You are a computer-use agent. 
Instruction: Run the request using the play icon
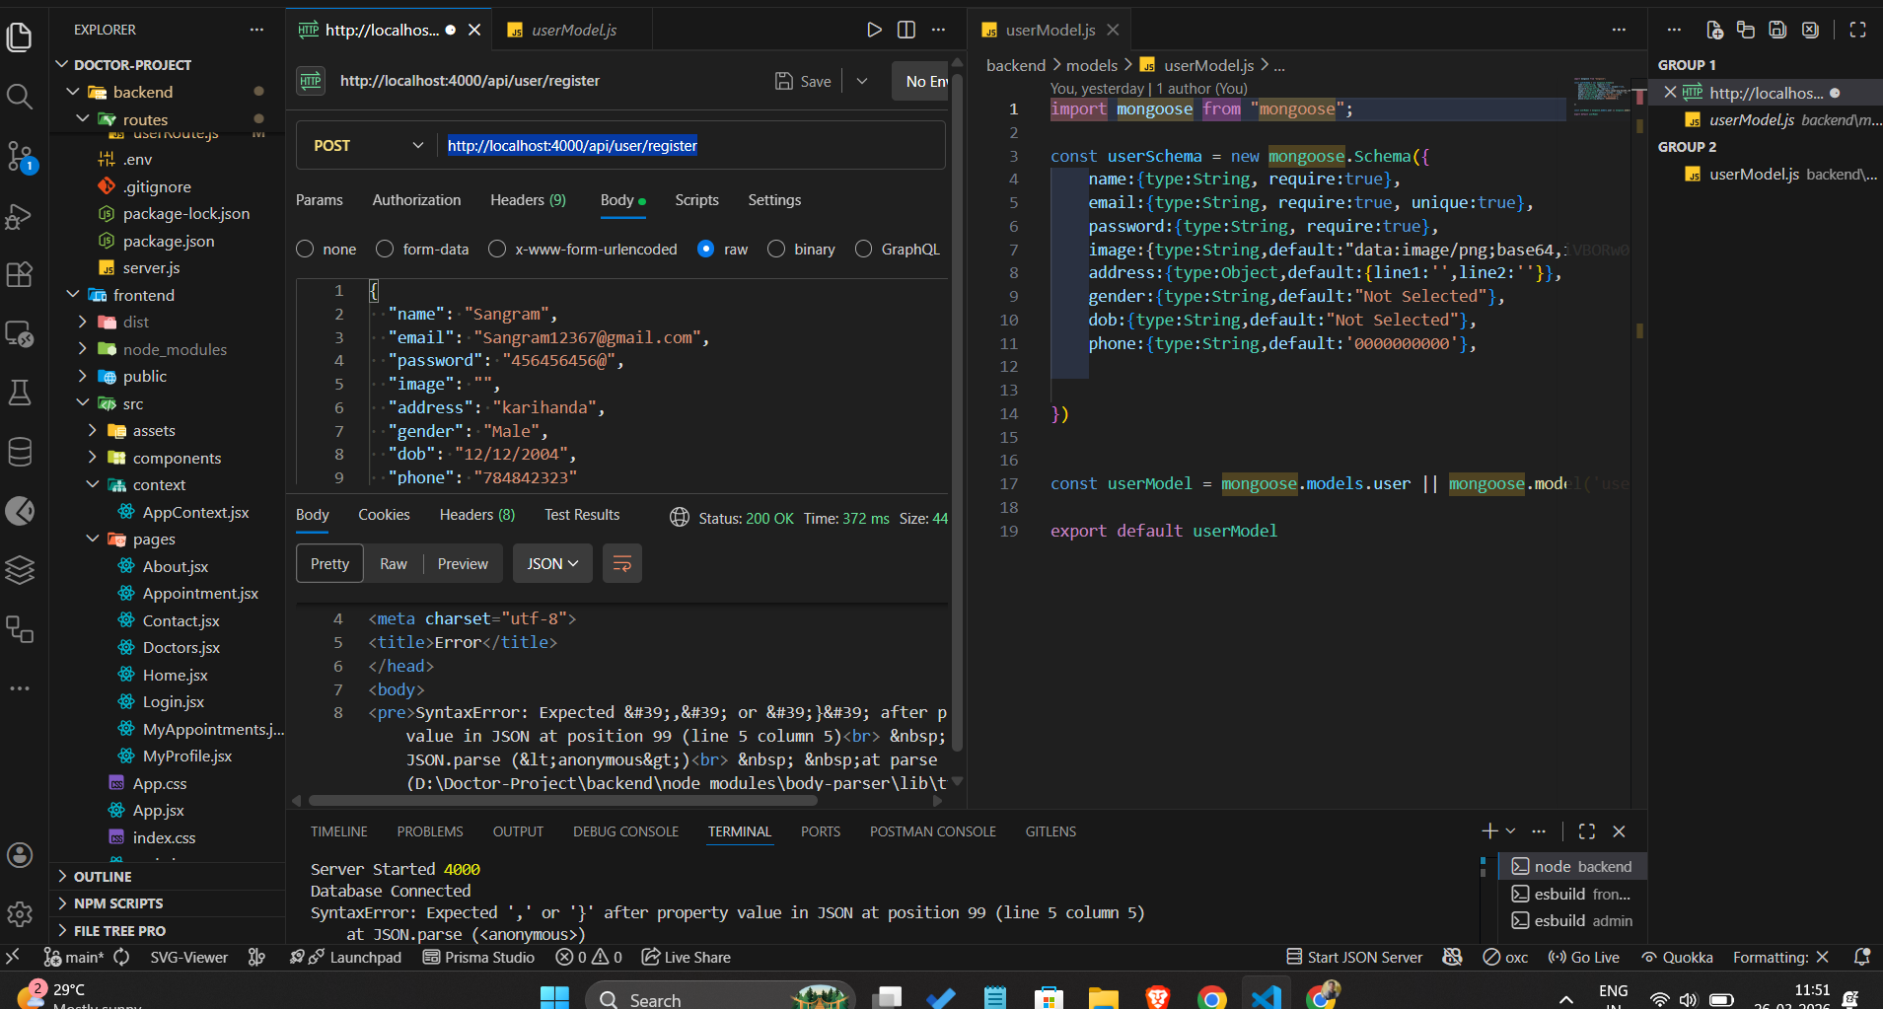coord(874,30)
